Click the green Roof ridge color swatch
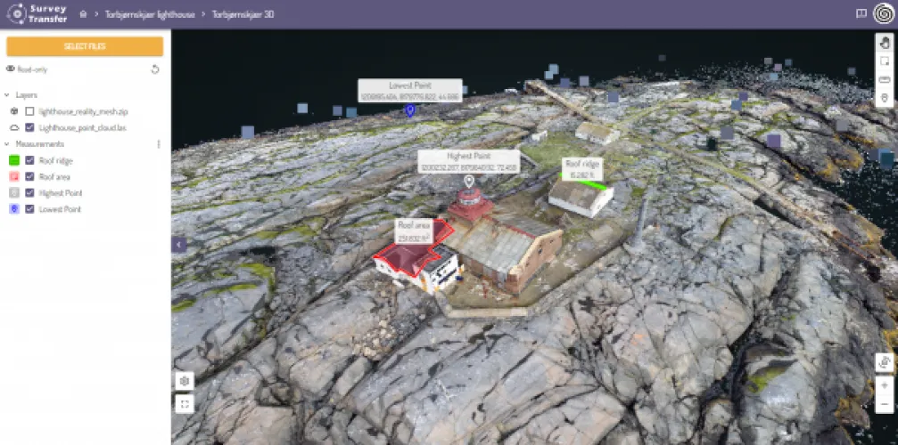 coord(14,161)
